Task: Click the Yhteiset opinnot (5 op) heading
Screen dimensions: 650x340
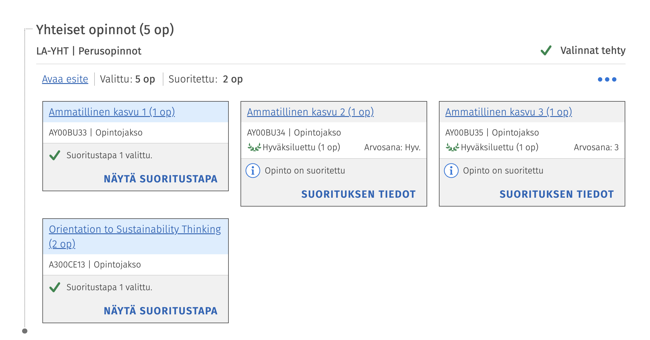Action: (105, 30)
